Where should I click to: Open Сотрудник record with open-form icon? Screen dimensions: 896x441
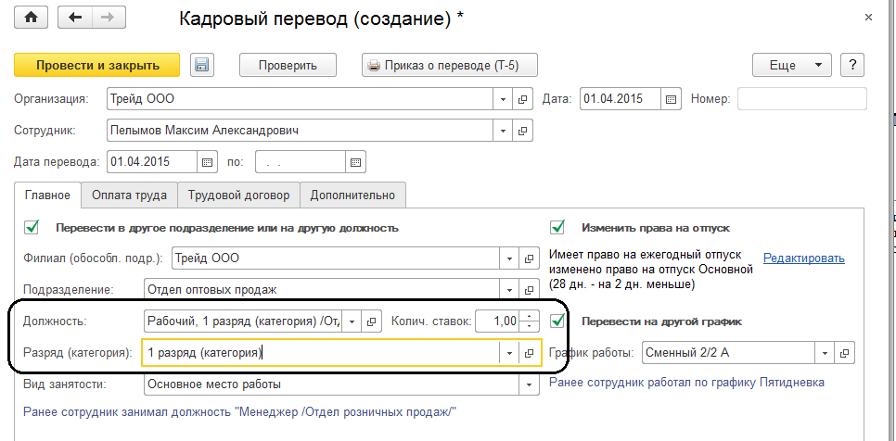[523, 130]
